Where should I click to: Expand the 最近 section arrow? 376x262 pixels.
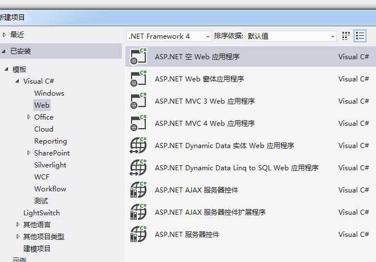click(4, 35)
